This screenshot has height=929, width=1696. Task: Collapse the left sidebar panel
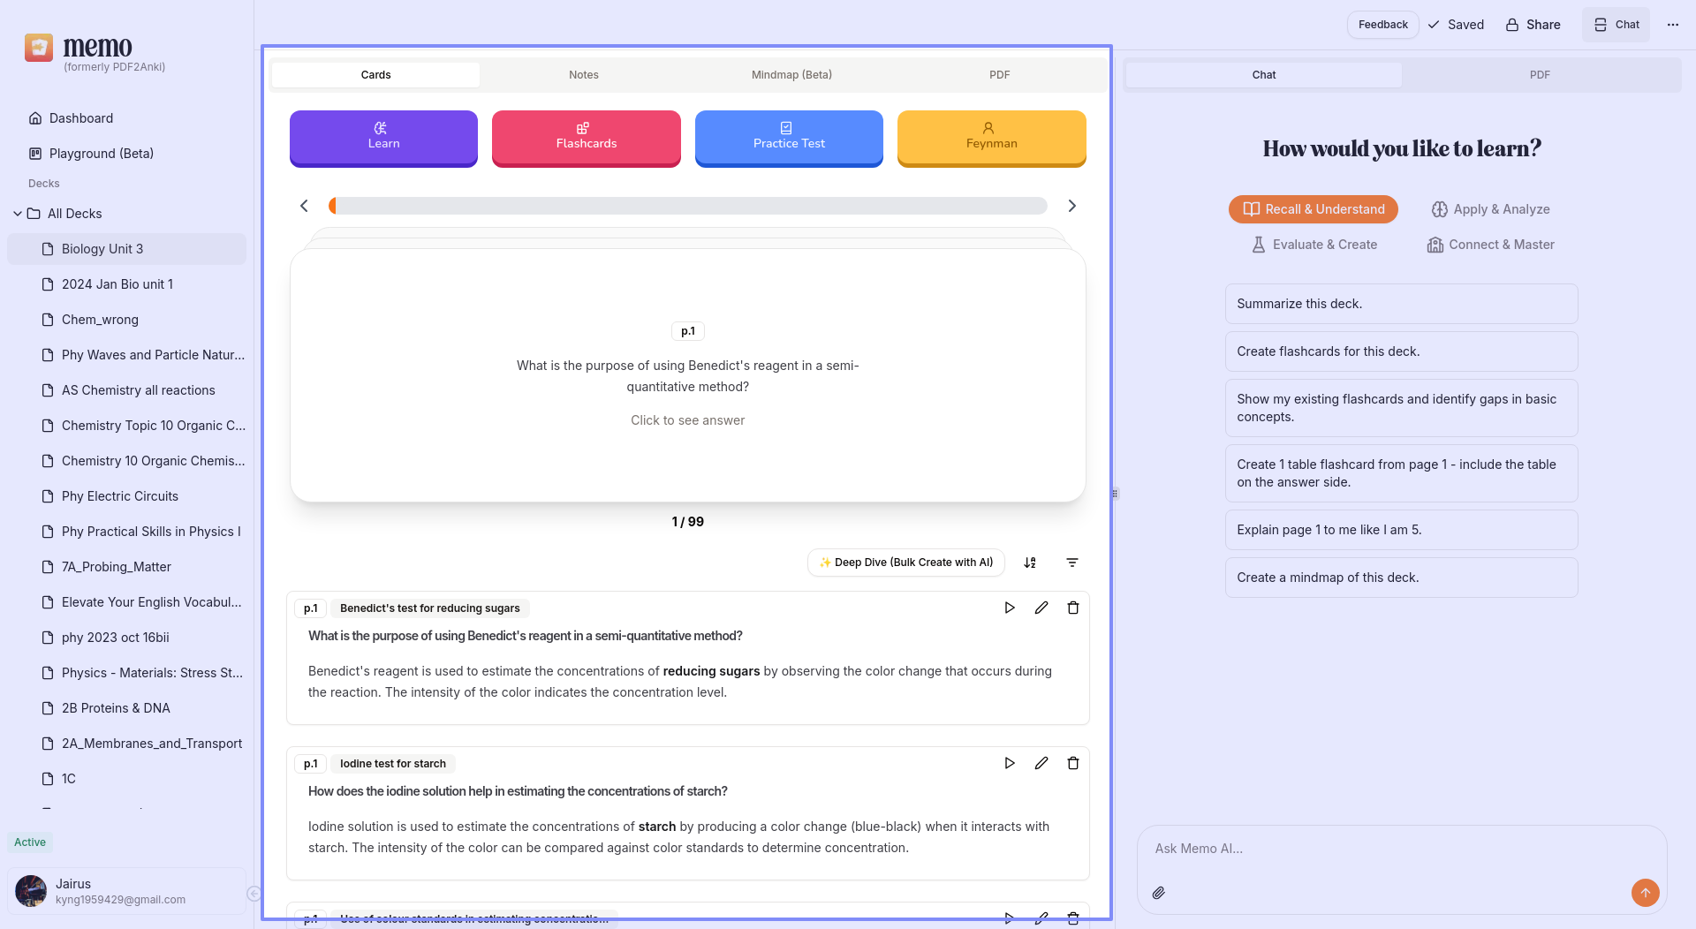(x=254, y=894)
